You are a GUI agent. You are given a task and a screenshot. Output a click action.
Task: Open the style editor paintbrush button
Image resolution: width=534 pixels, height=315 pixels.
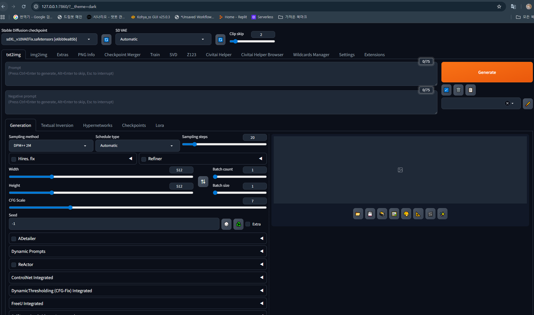pos(528,103)
